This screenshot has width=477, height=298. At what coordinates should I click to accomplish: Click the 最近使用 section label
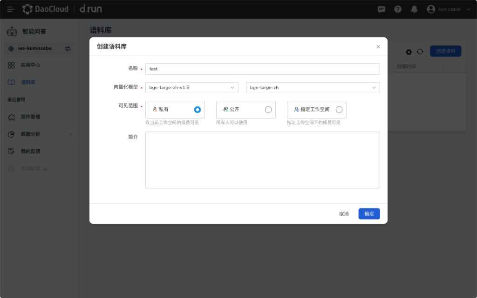click(16, 100)
